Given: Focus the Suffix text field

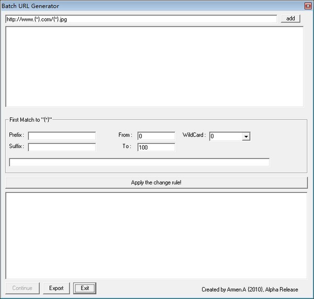Looking at the screenshot, I should point(62,147).
